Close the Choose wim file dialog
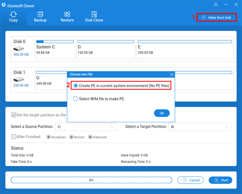 pyautogui.click(x=172, y=74)
